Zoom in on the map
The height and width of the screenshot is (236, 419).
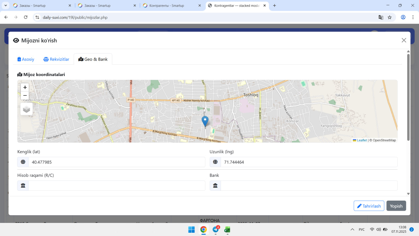(25, 88)
